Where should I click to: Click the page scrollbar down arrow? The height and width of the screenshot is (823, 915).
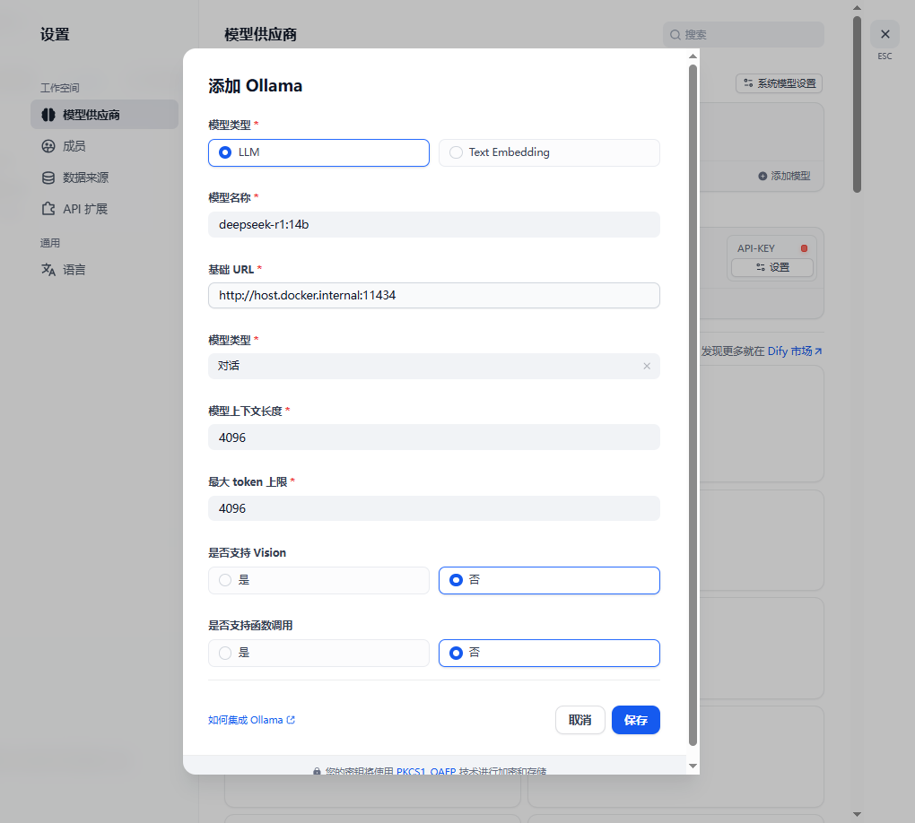[x=857, y=814]
